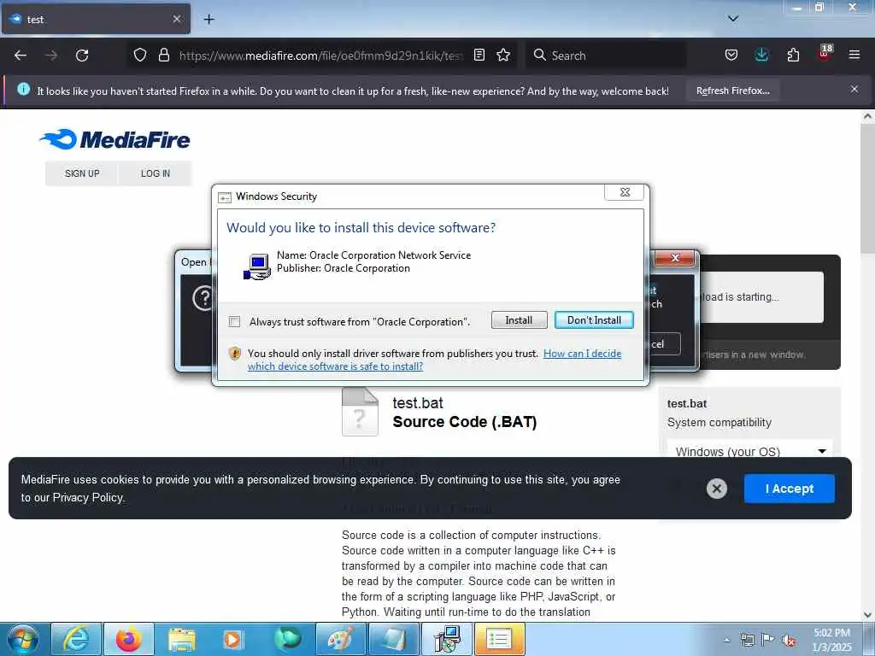
Task: Click the test.bat file icon
Action: tap(360, 412)
